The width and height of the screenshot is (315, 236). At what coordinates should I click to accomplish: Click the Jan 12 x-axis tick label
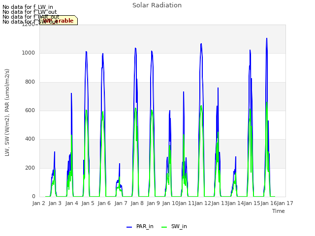tap(203, 203)
